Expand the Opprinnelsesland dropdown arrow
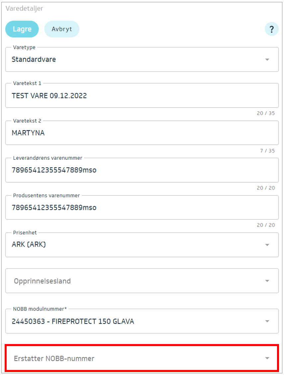The image size is (284, 375). pyautogui.click(x=267, y=281)
